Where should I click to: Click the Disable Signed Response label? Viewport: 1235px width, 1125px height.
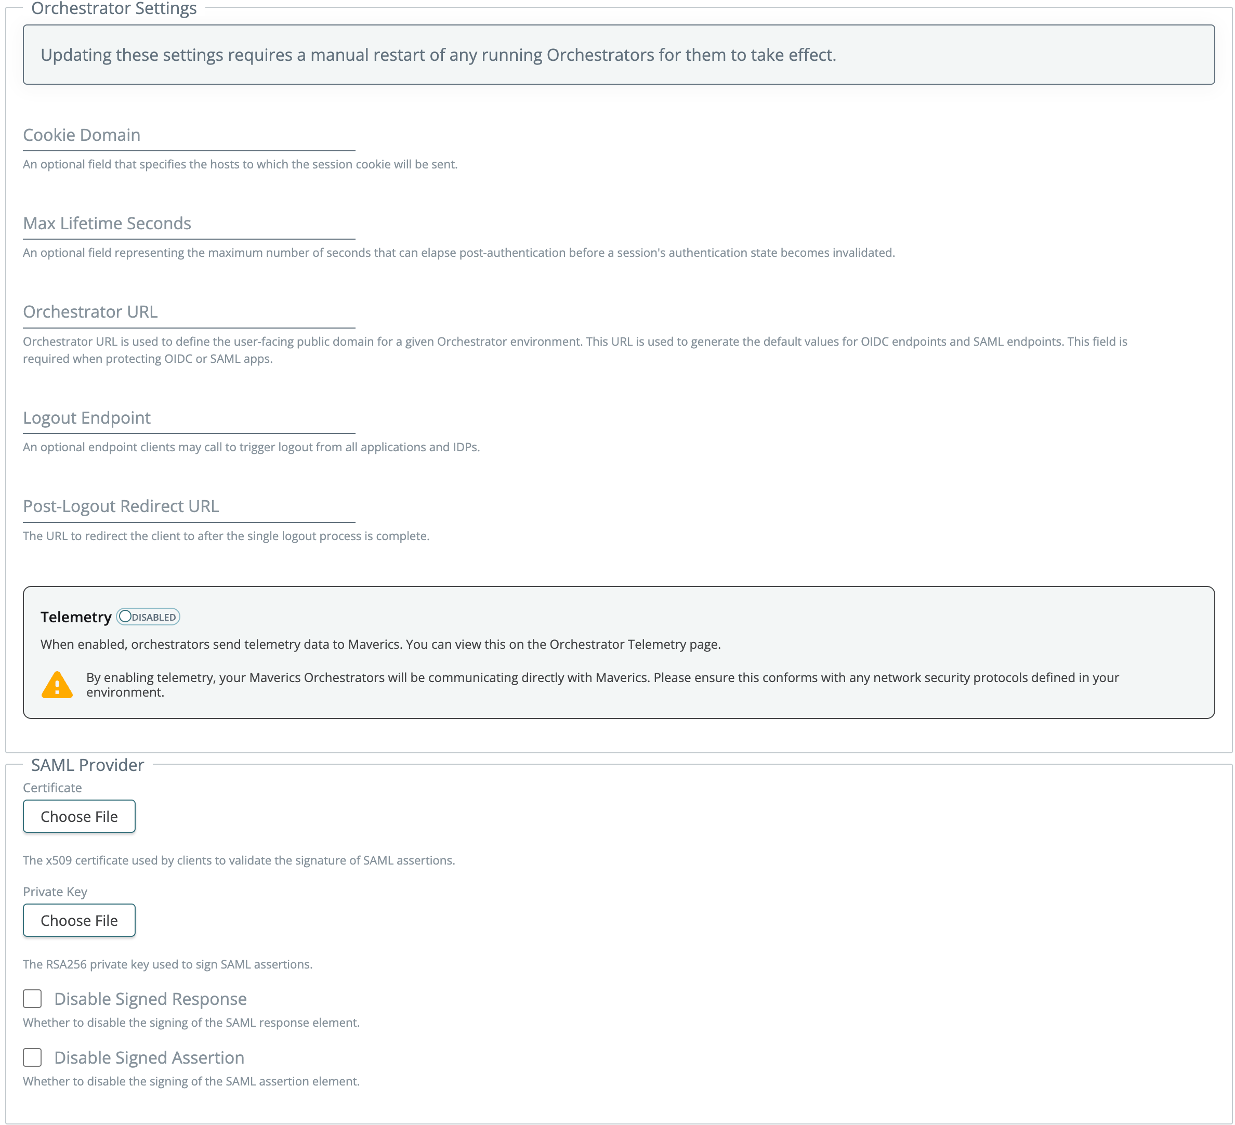151,999
